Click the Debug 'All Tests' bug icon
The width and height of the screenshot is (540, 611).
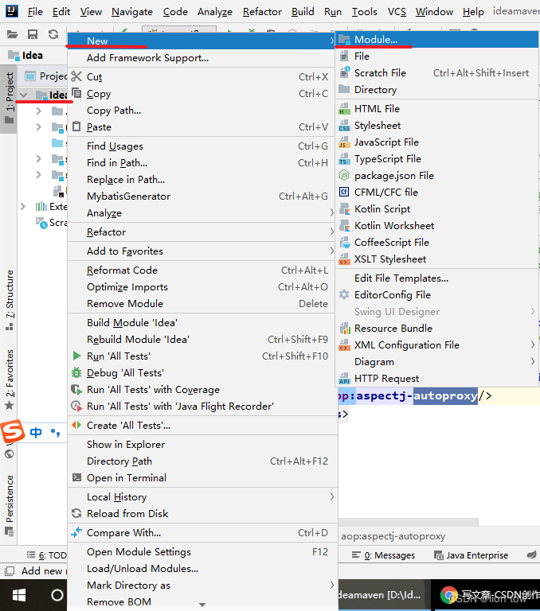point(76,372)
